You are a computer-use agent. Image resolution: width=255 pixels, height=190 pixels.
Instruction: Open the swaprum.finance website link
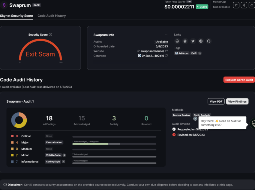pos(152,51)
